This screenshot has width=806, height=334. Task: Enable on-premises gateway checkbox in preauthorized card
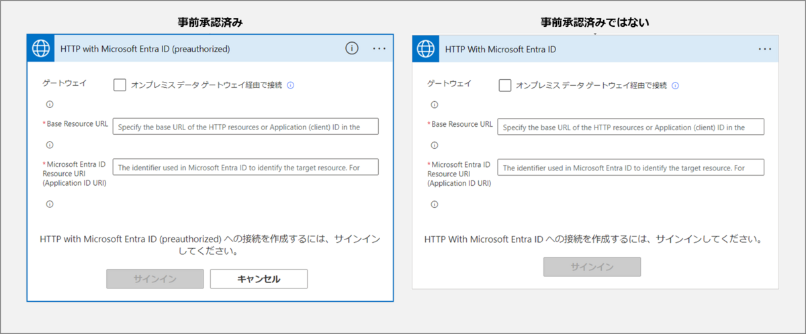(x=120, y=85)
